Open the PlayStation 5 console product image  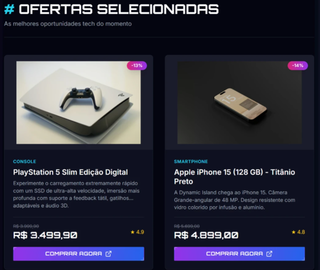[x=79, y=102]
